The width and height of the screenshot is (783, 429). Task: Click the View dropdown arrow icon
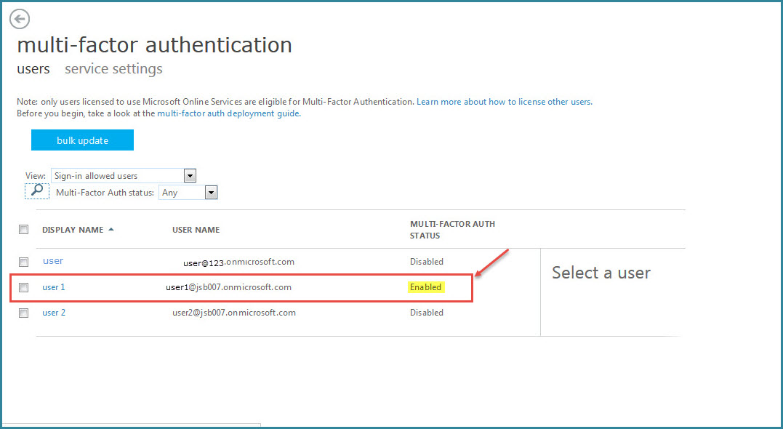(190, 175)
